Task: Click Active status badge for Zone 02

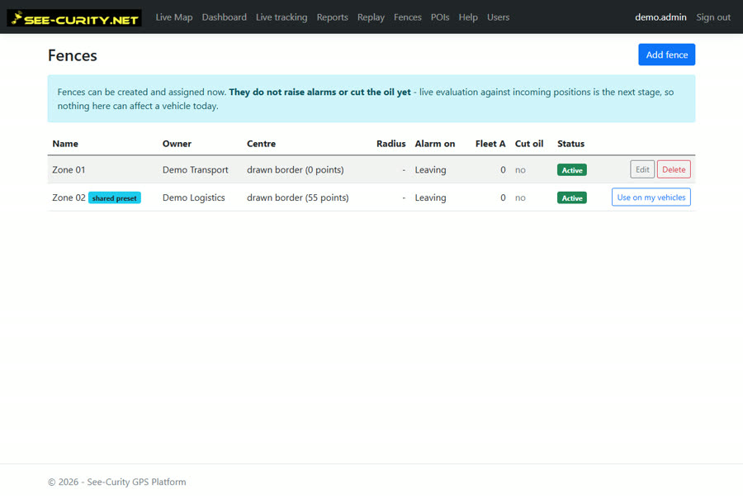Action: (572, 197)
